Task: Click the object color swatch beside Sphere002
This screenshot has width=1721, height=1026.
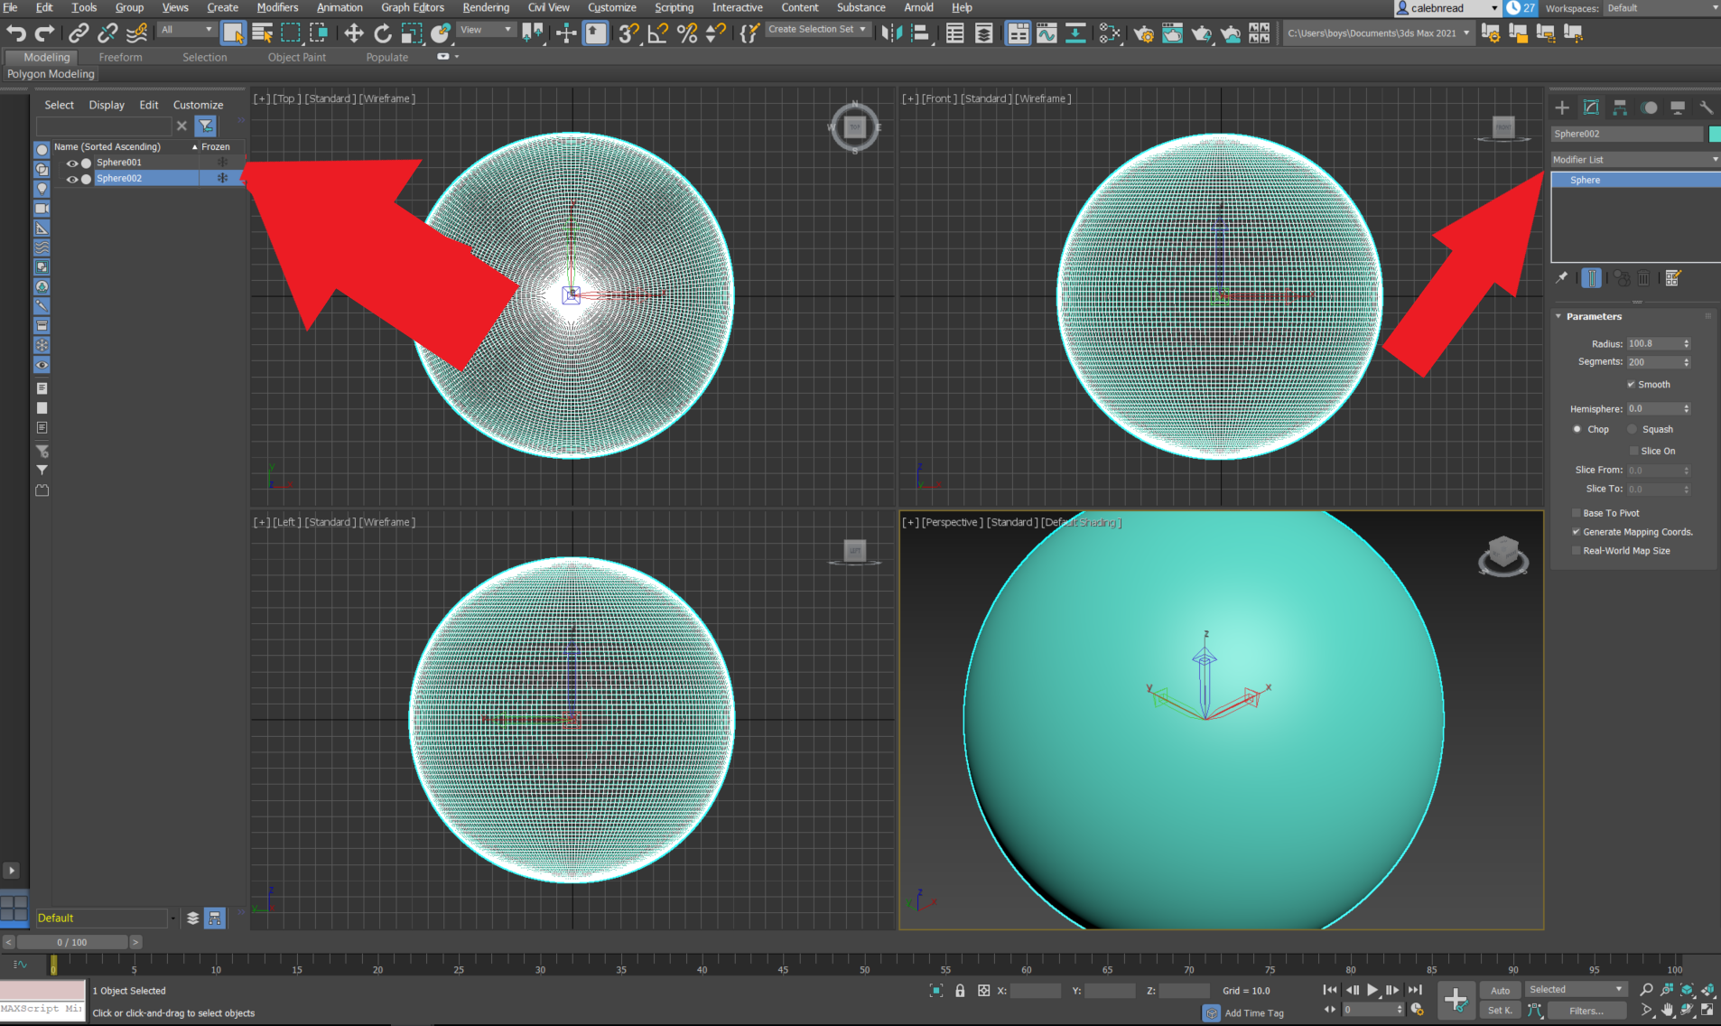Action: 1715,135
